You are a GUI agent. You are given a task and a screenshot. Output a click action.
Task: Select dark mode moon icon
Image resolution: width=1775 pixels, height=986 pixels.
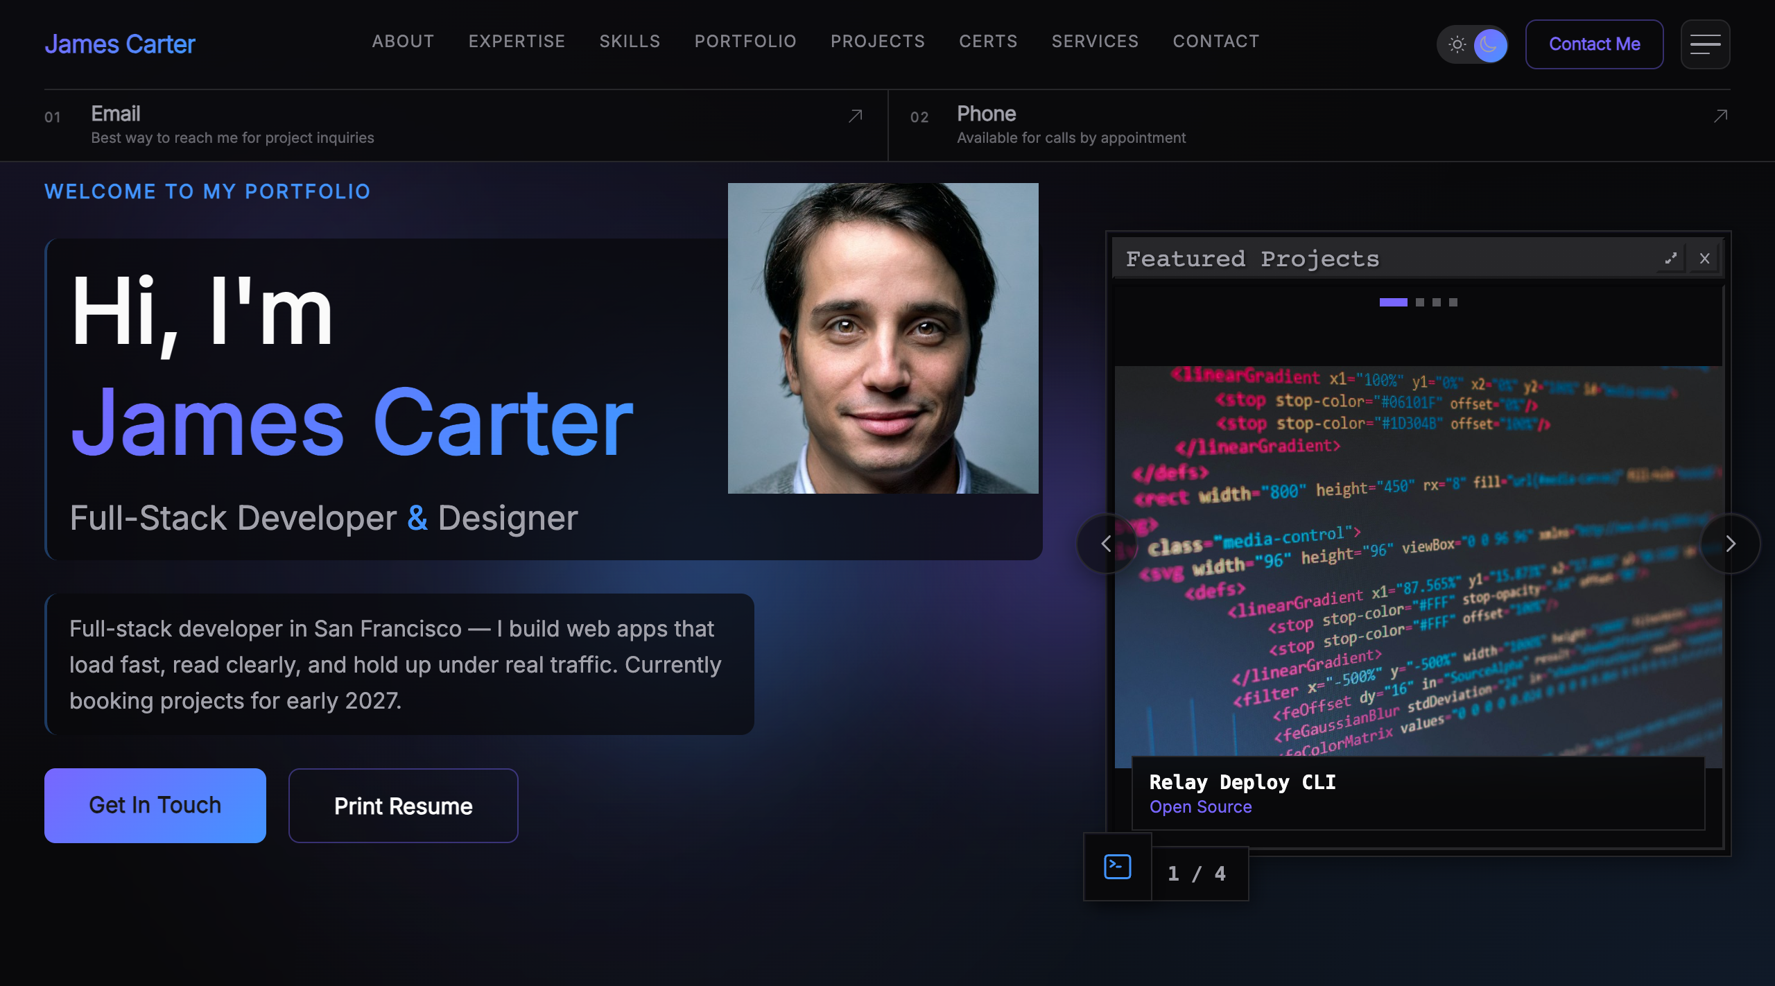point(1489,44)
